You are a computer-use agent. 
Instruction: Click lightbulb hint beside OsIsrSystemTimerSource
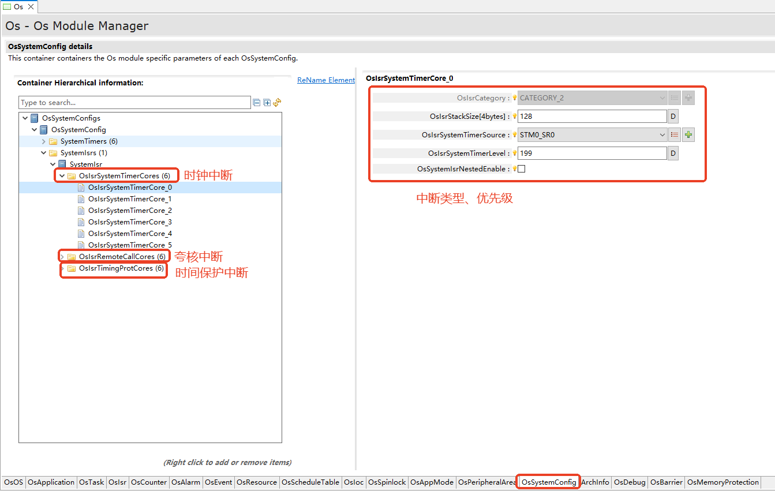tap(514, 135)
